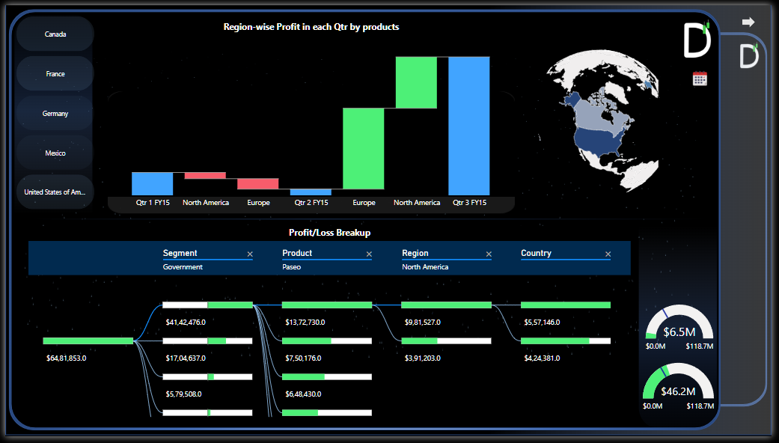Remove the Country level with its X

608,254
